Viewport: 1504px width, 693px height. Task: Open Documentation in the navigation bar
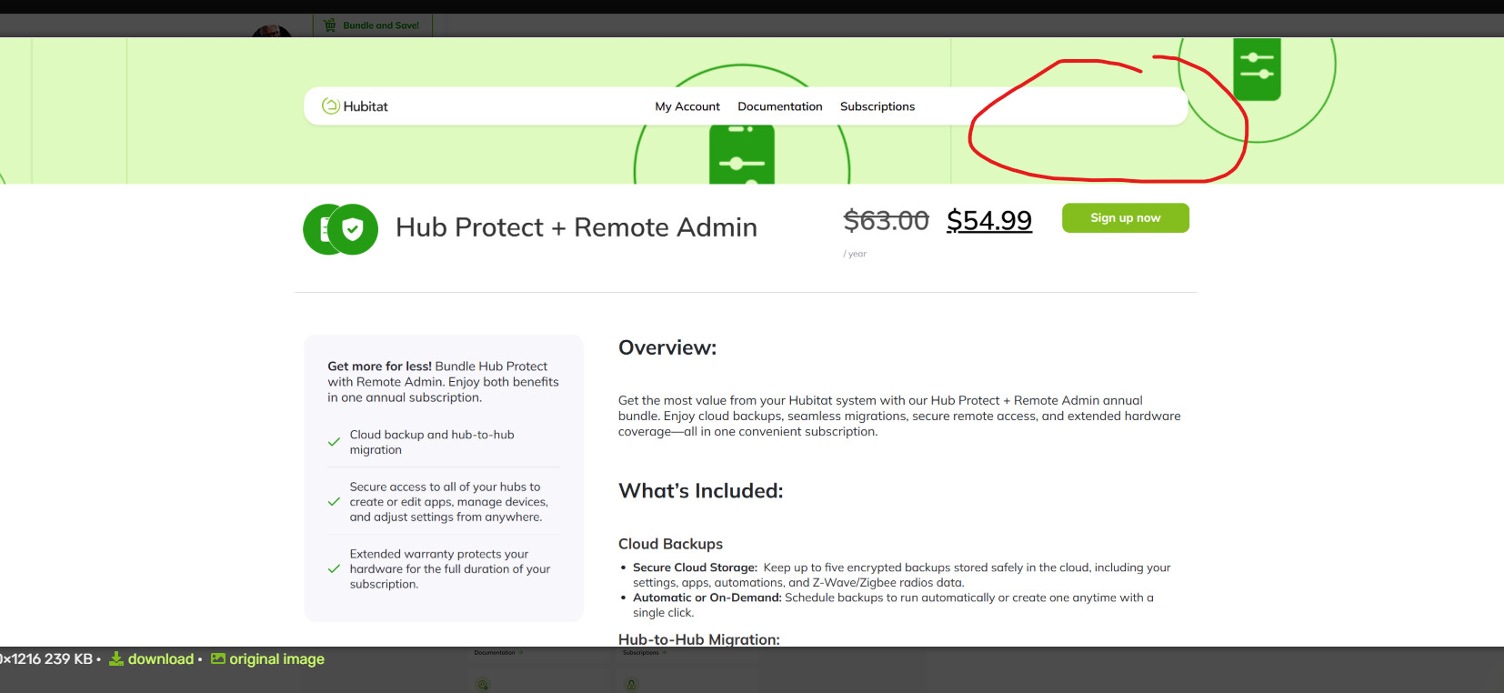(x=779, y=106)
